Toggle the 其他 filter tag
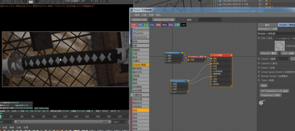This screenshot has width=295, height=131. coord(164,25)
